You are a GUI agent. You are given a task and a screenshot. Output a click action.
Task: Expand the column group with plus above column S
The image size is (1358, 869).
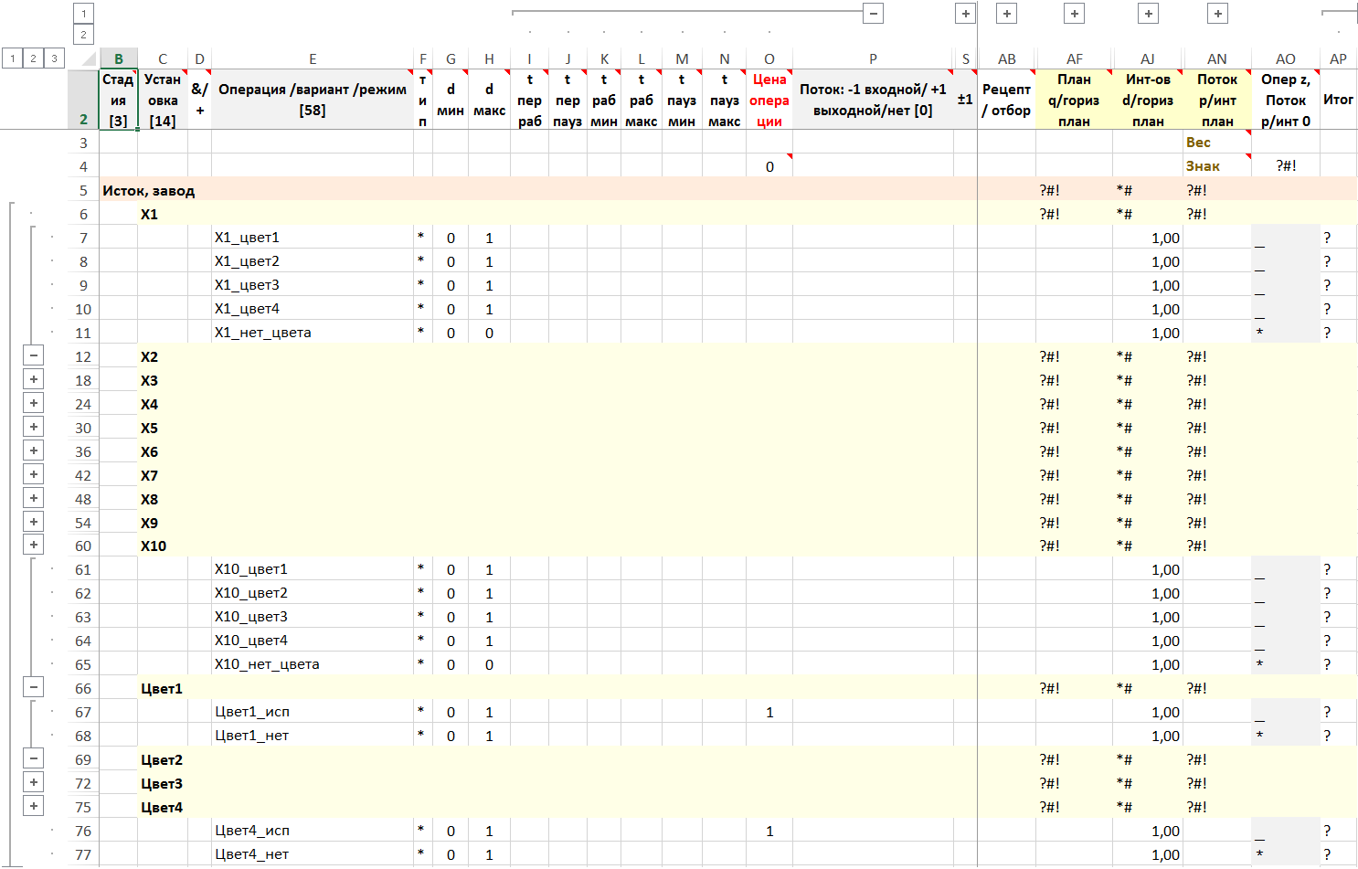click(x=965, y=13)
